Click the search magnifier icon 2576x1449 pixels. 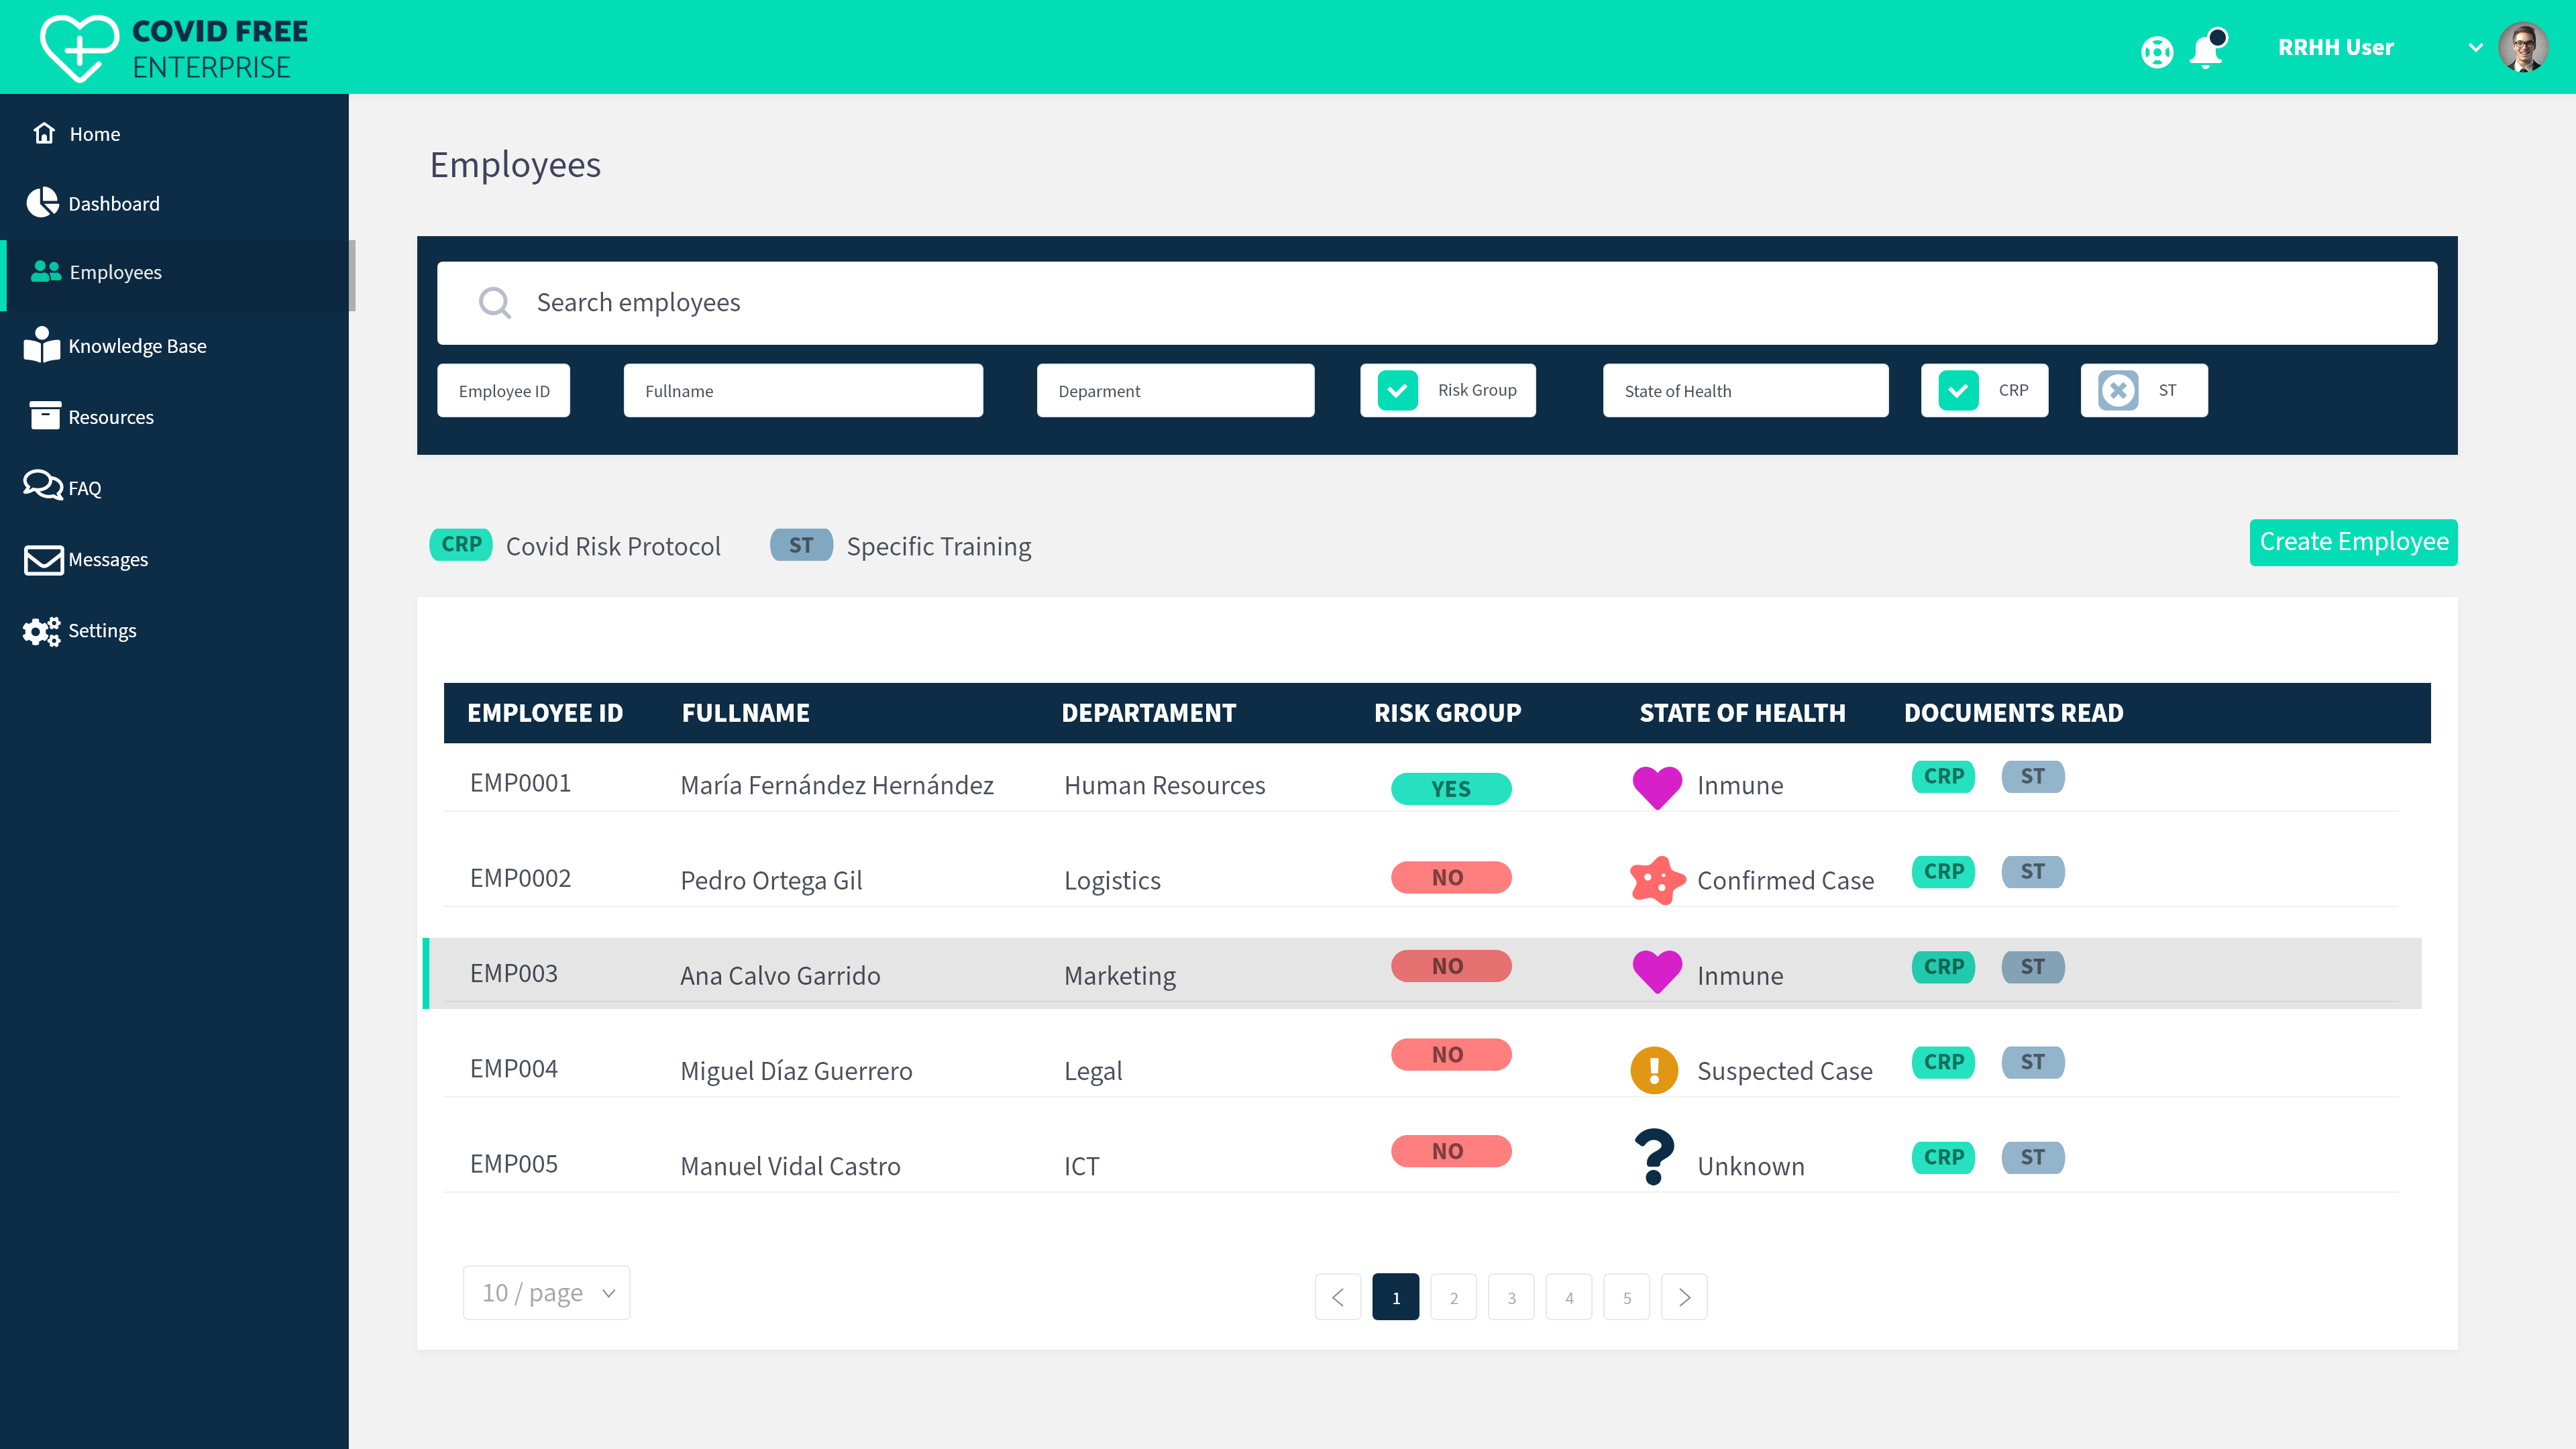click(x=494, y=302)
